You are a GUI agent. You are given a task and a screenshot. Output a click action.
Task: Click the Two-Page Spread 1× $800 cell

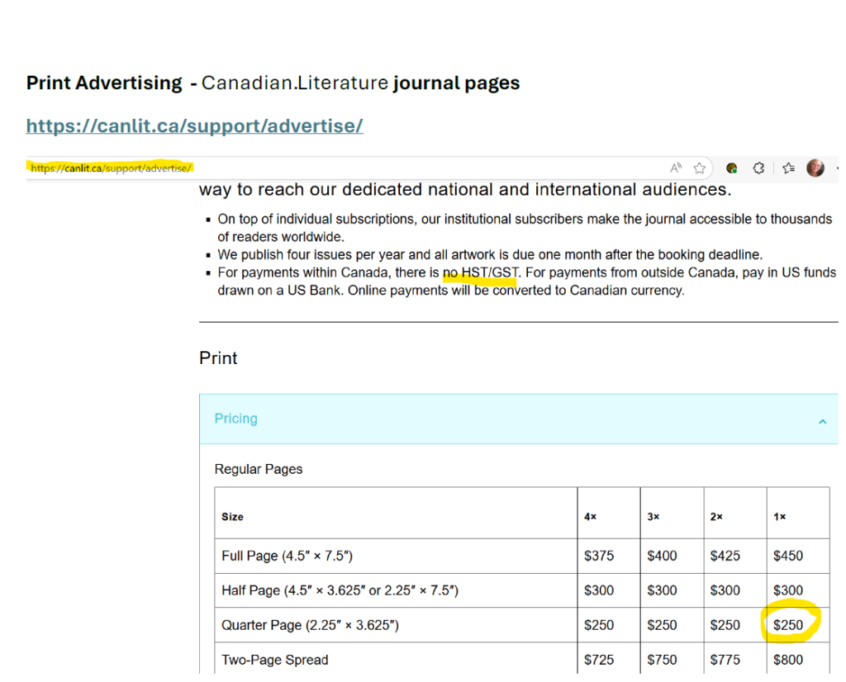pos(788,660)
